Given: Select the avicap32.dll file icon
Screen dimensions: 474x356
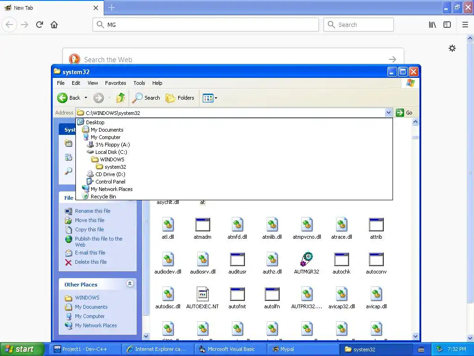Looking at the screenshot, I should click(x=342, y=294).
